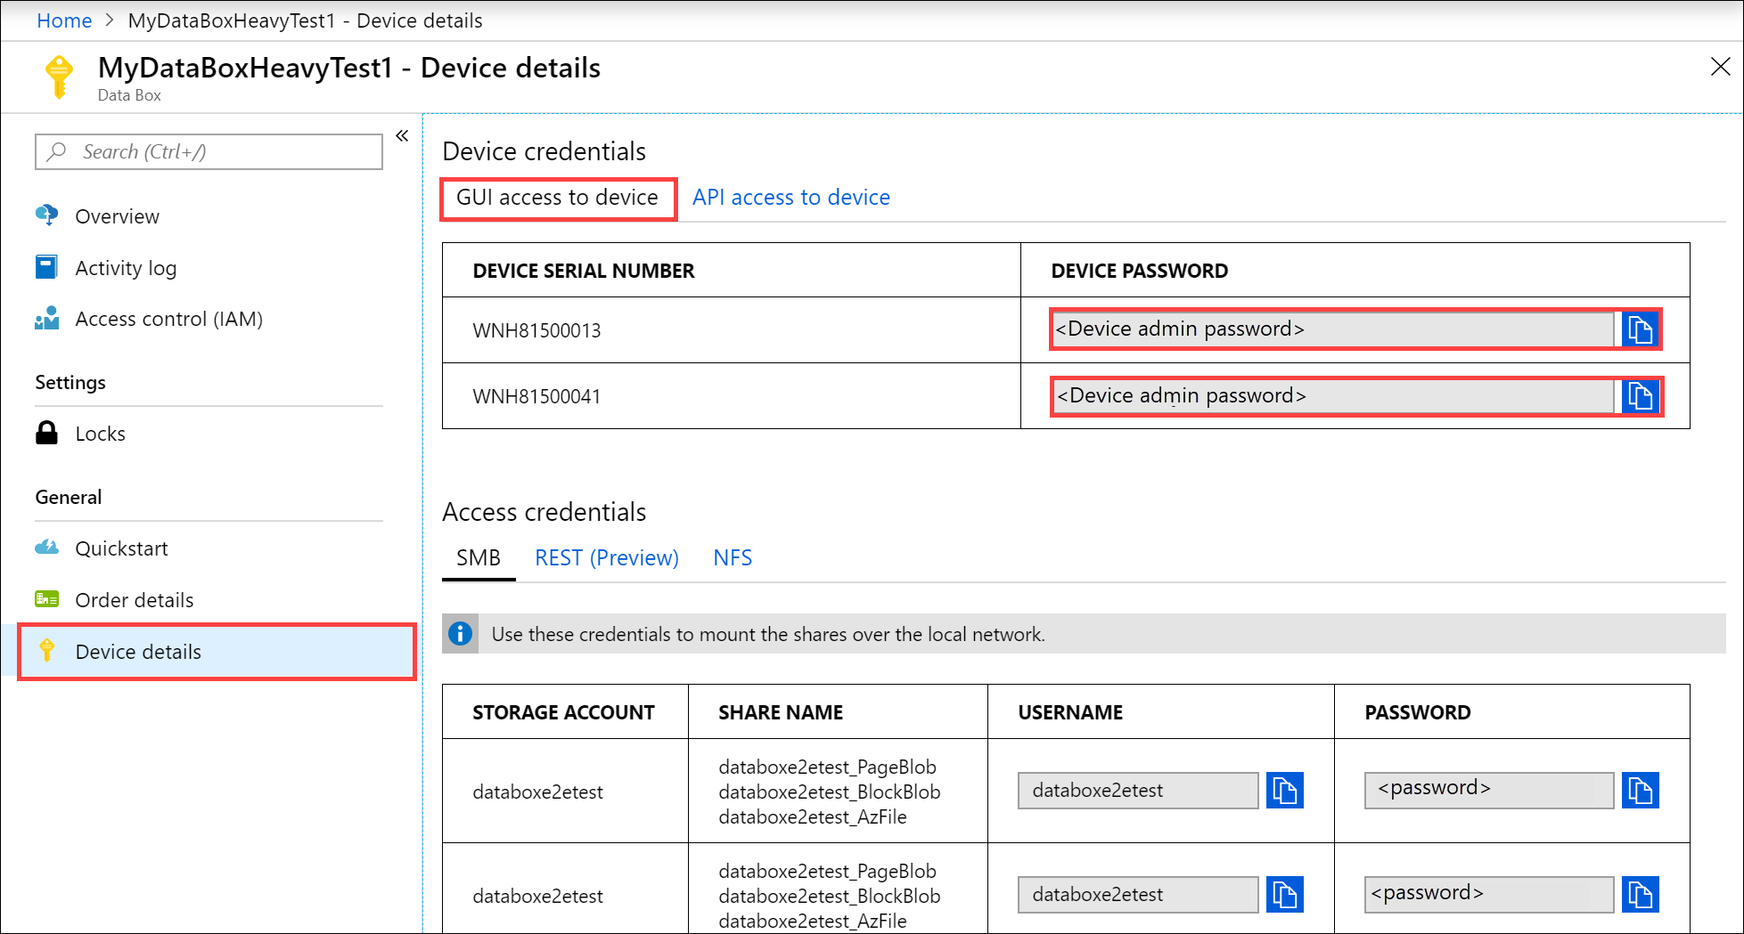Copy the databoxe2etest username
The height and width of the screenshot is (934, 1744).
[x=1284, y=790]
